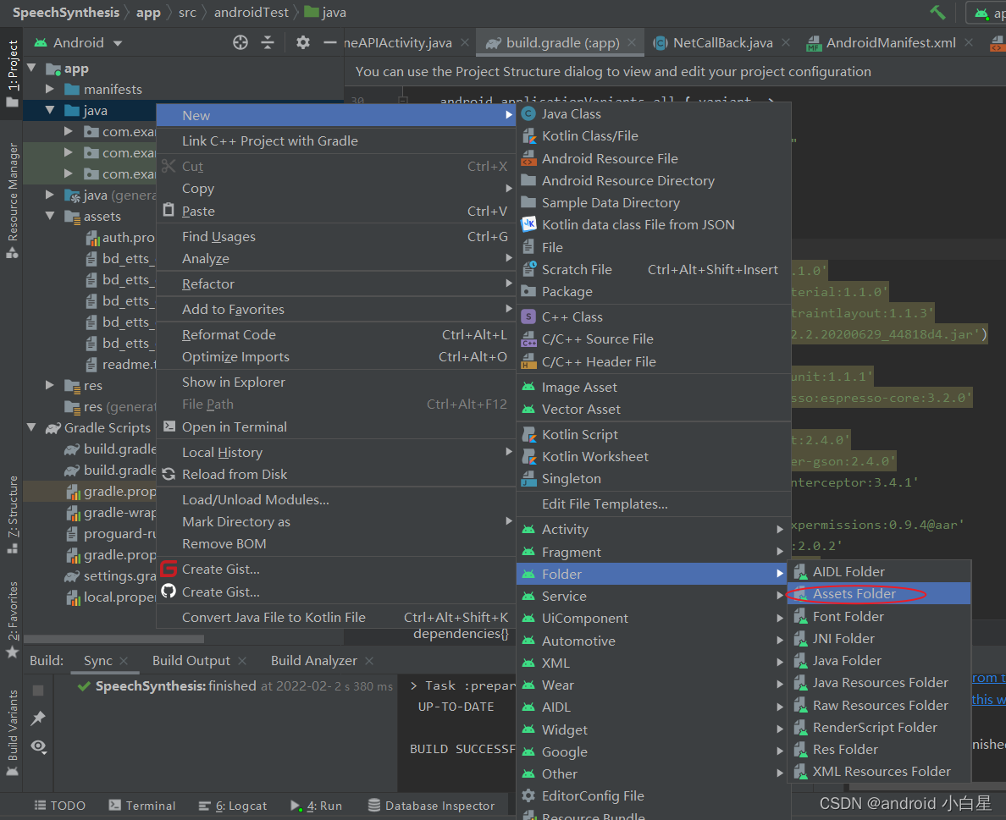Open the TODO tool window
1006x820 pixels.
coord(59,806)
